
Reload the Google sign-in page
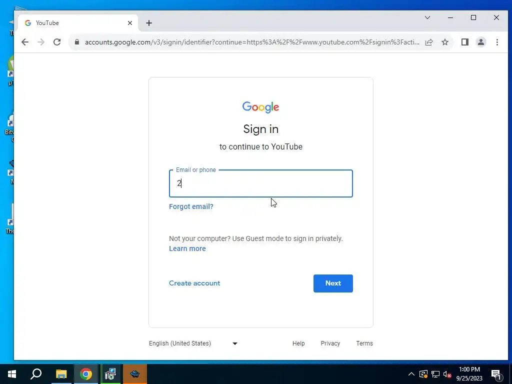tap(57, 42)
